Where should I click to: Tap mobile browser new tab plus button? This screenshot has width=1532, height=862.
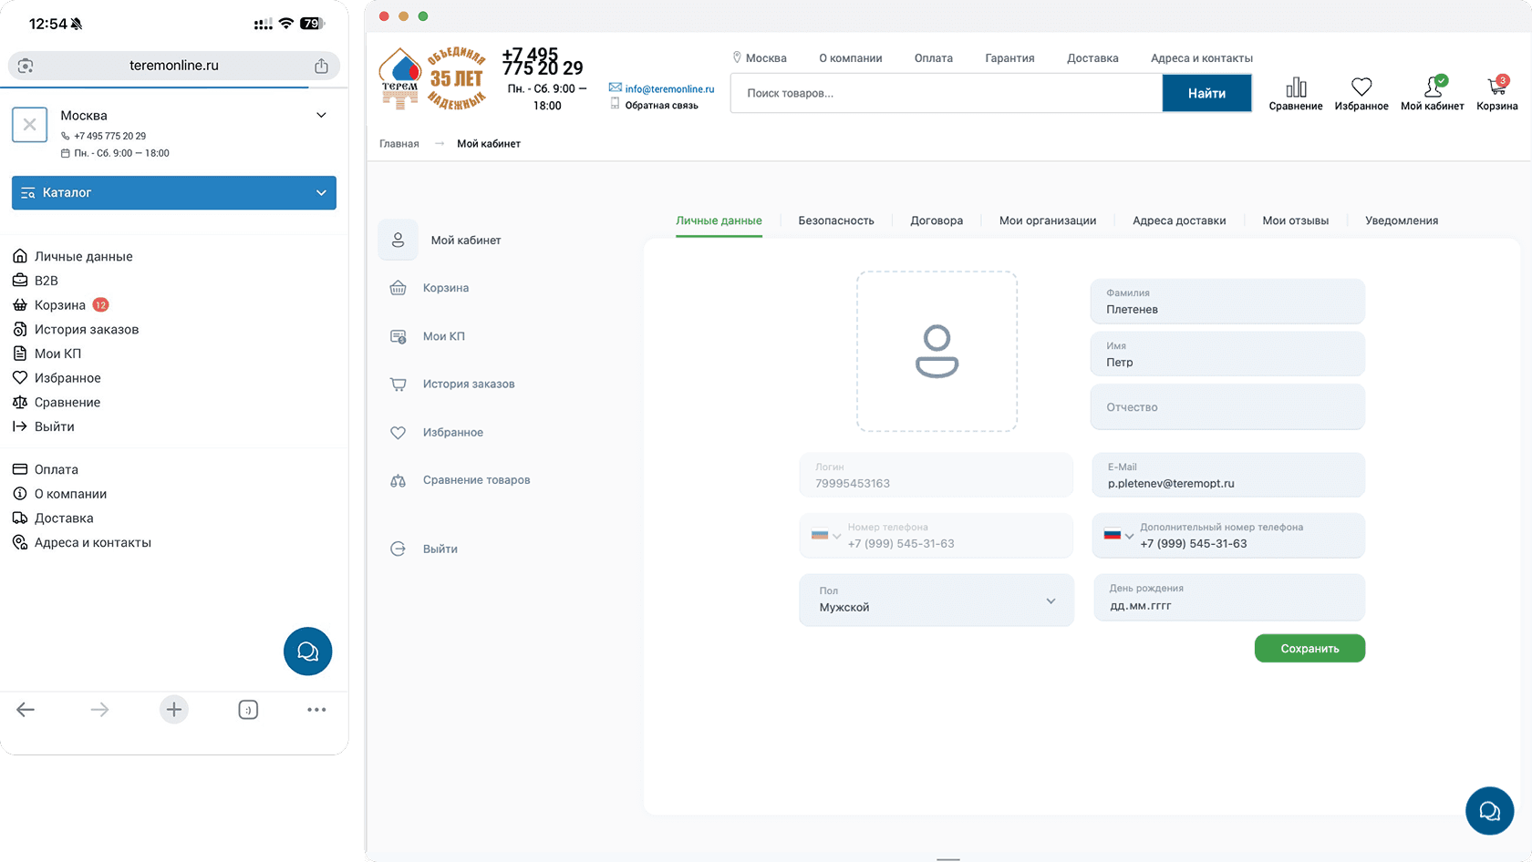(x=174, y=709)
